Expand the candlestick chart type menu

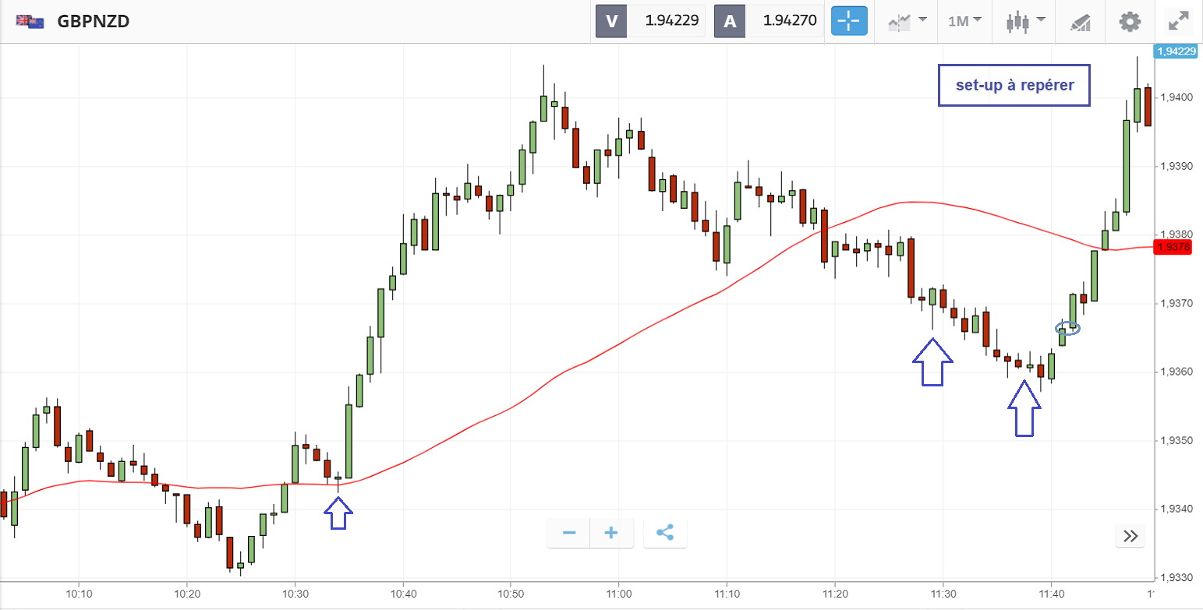tap(1024, 21)
